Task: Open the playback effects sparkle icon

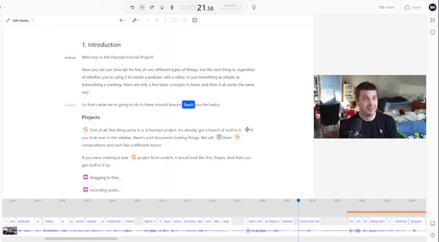Action: 162,7
